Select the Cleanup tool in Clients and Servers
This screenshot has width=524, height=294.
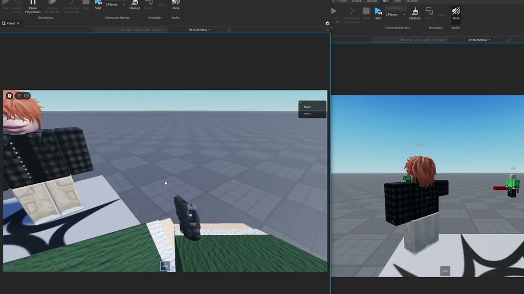coord(135,6)
